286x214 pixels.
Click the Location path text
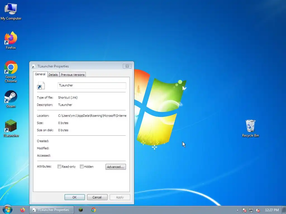click(x=92, y=116)
